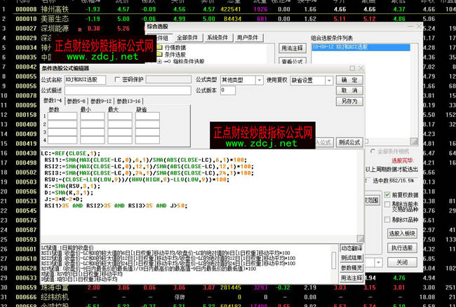Toggle the 密码保护 checkbox
This screenshot has height=307, width=456.
117,80
